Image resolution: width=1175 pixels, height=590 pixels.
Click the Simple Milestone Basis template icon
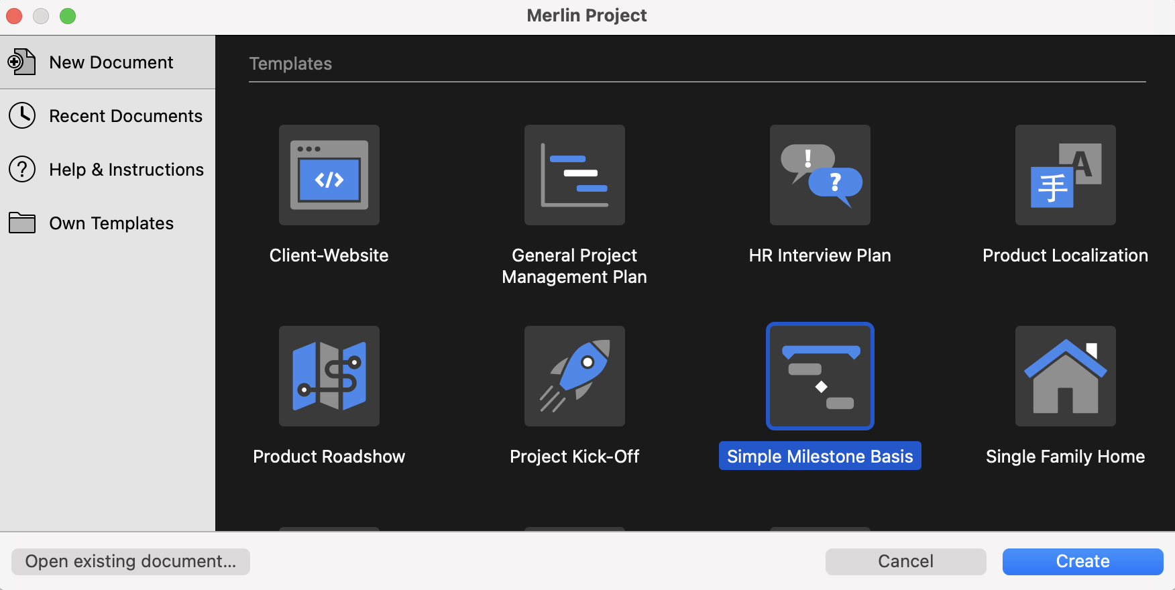[820, 376]
